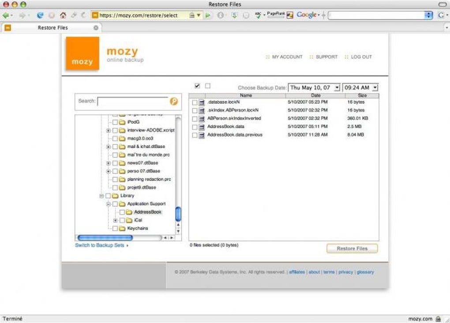Go to the Home page icon
This screenshot has width=450, height=323.
click(x=63, y=15)
